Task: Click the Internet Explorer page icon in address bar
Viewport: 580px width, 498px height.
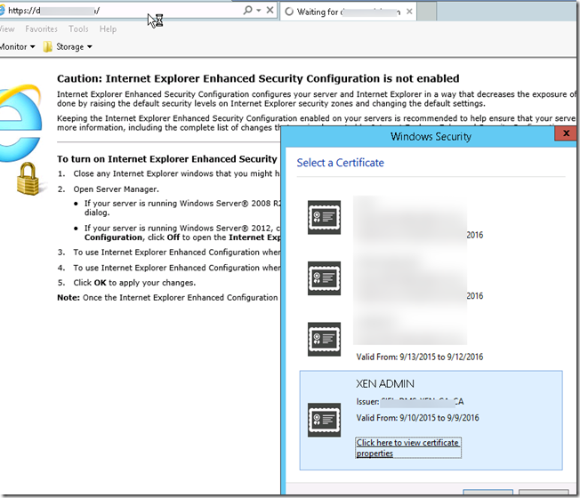Action: coord(2,11)
